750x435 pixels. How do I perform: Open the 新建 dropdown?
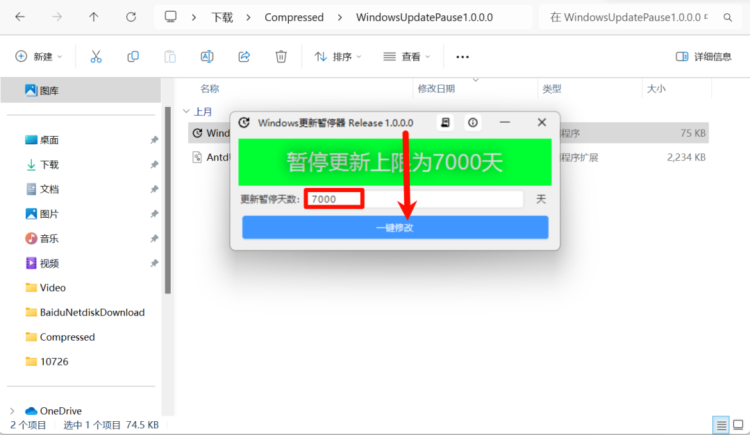click(x=39, y=56)
